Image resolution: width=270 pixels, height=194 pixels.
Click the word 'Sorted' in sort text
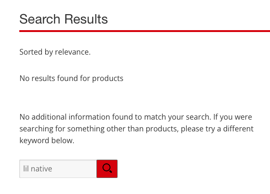click(31, 52)
